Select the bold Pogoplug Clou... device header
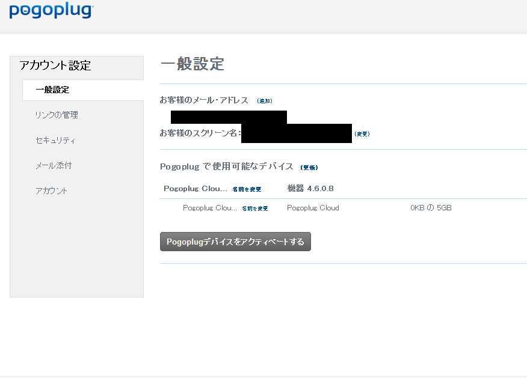The image size is (527, 378). [196, 189]
